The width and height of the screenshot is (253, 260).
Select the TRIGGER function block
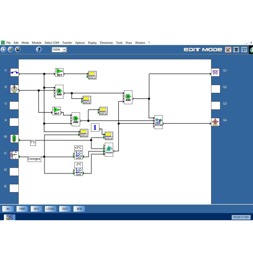(109, 149)
